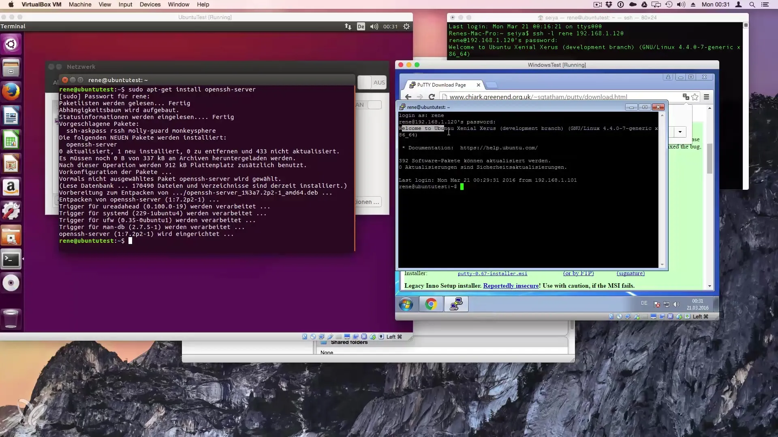The height and width of the screenshot is (437, 778).
Task: Open the View menu
Action: coord(105,4)
